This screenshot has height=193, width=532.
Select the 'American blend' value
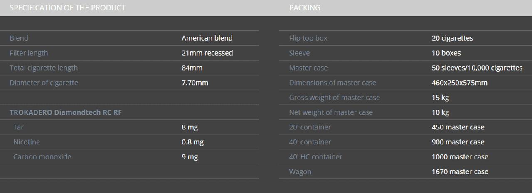[207, 38]
